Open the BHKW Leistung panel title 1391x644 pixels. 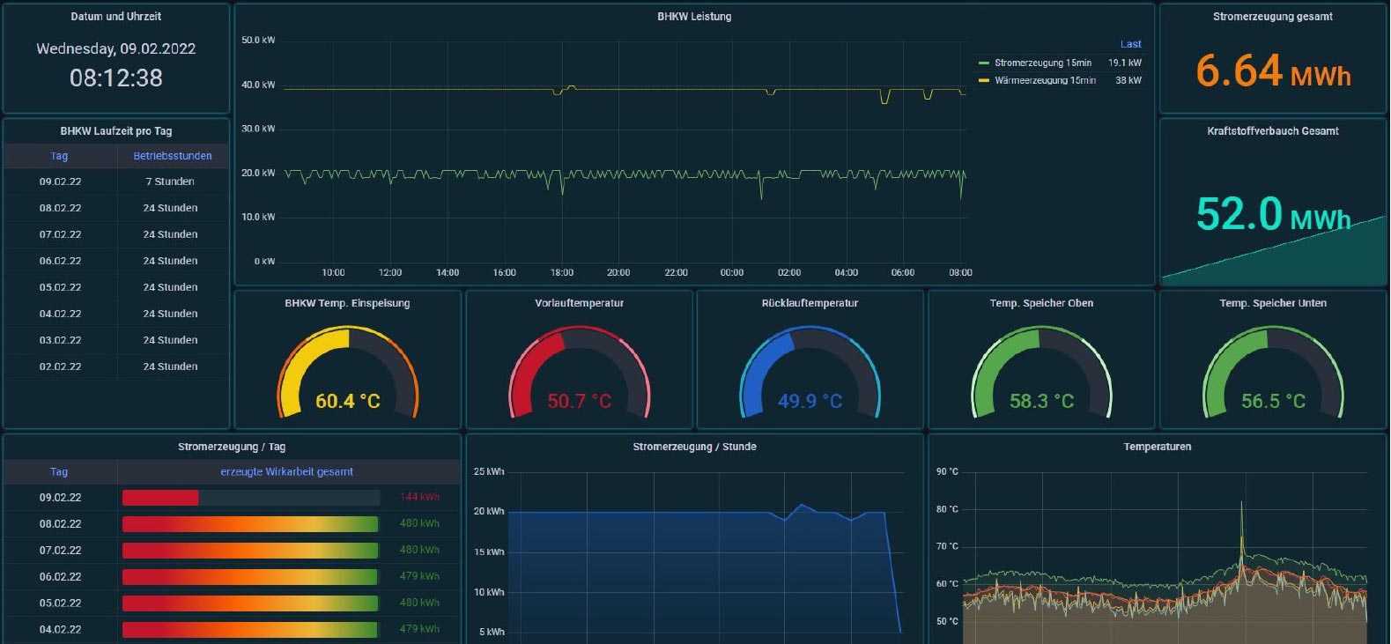coord(694,17)
